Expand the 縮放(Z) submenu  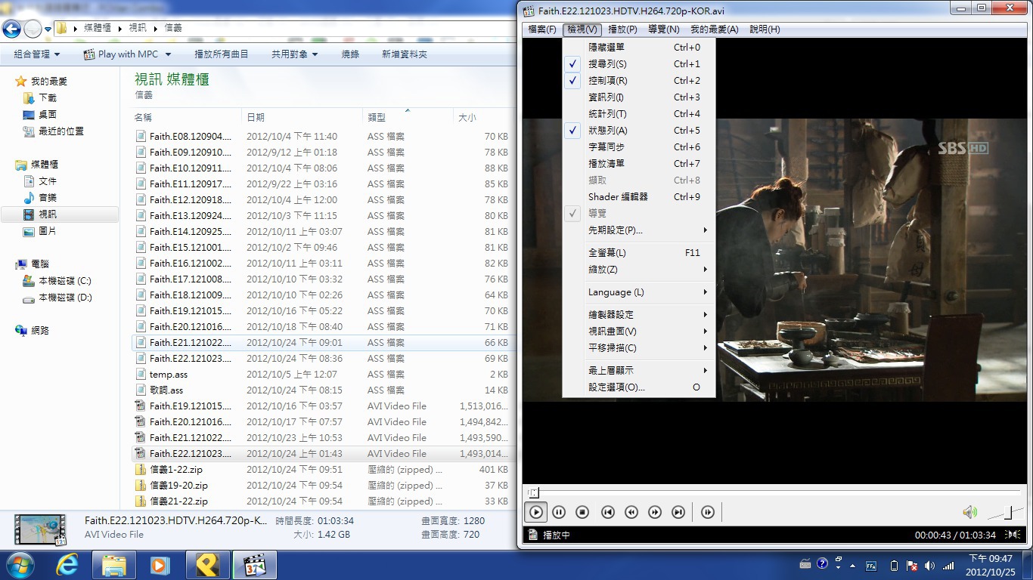pyautogui.click(x=639, y=270)
